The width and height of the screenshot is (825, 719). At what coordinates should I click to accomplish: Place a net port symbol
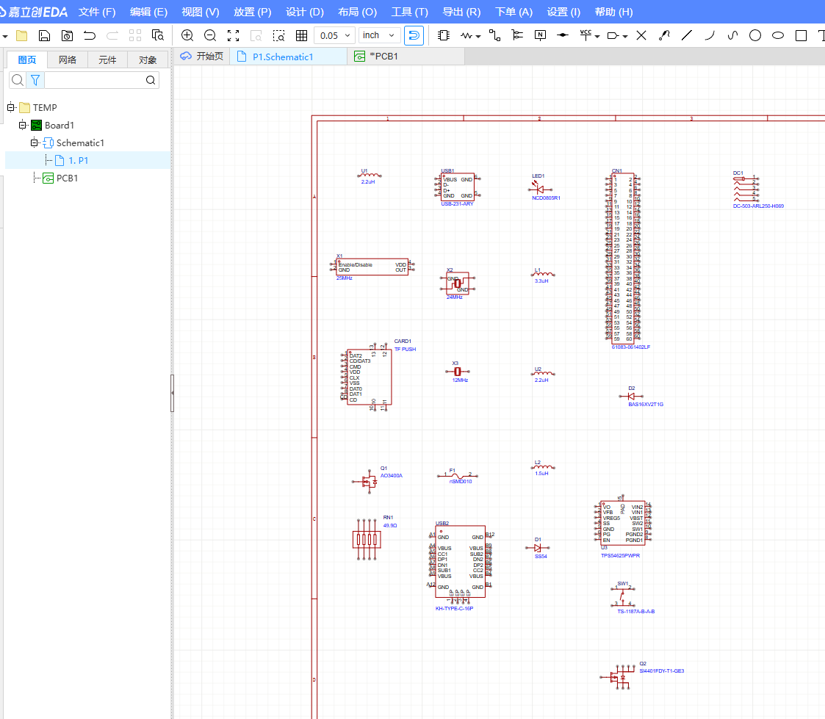613,36
